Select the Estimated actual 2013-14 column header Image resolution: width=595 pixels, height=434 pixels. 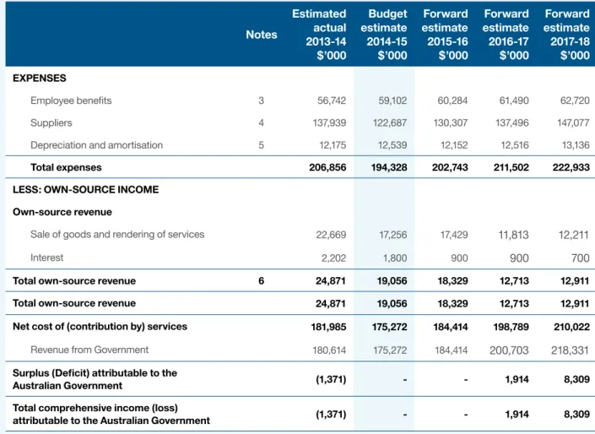pos(319,35)
